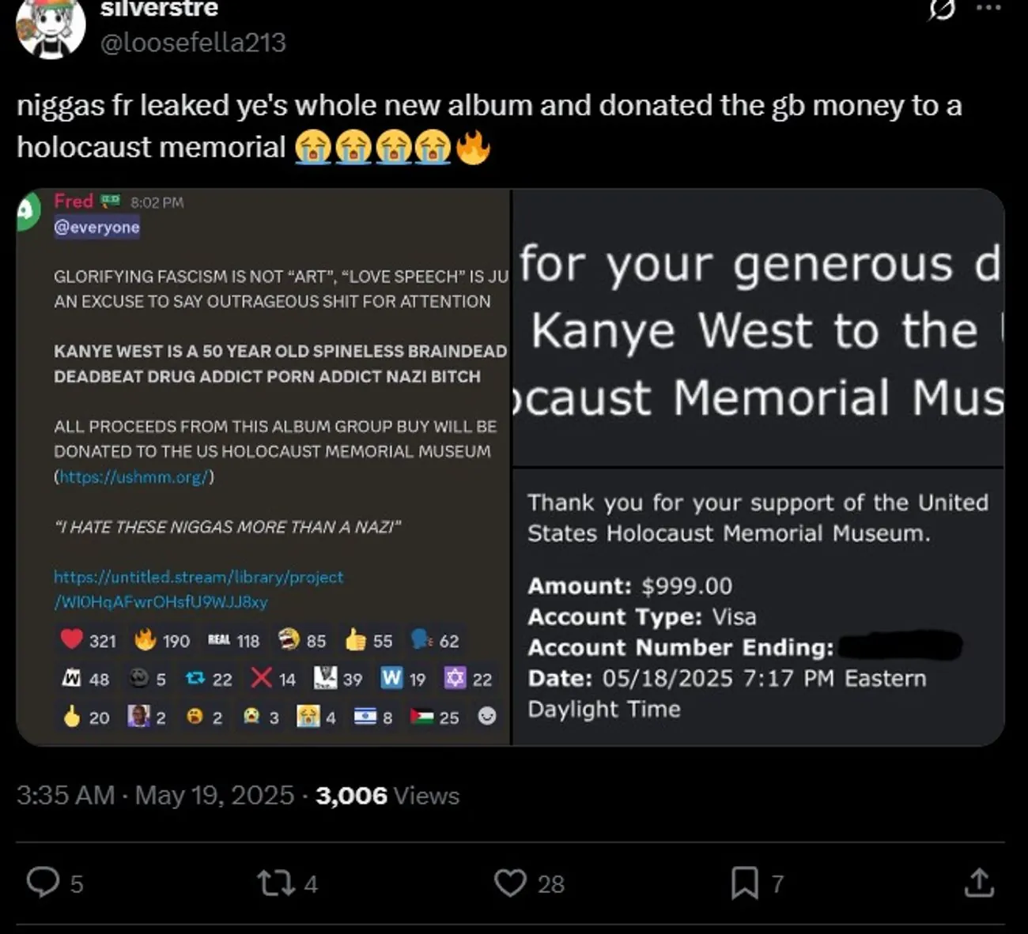Toggle the red heart reaction with 321
The image size is (1028, 934).
[x=89, y=640]
